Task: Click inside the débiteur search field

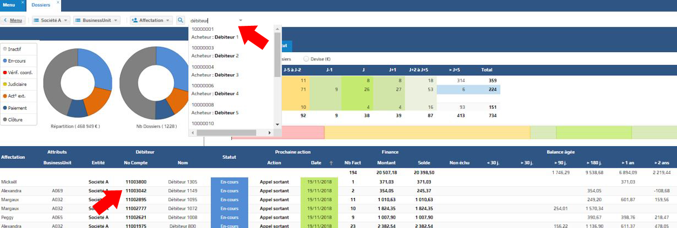Action: coord(212,20)
